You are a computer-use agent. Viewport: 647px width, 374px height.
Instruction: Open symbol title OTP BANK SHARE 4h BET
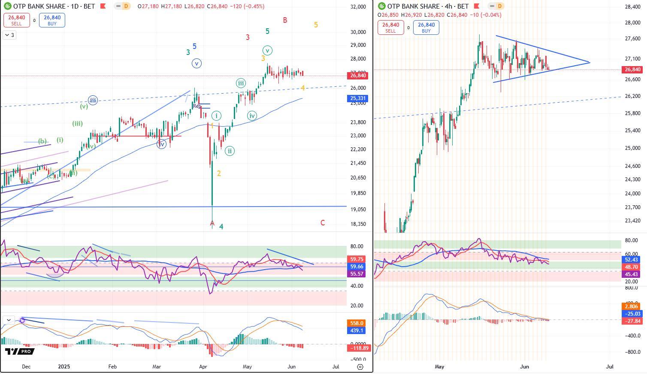[428, 6]
